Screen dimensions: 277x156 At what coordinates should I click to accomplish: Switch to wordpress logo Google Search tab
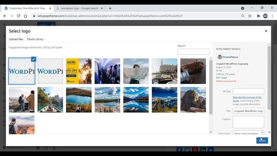[80, 8]
